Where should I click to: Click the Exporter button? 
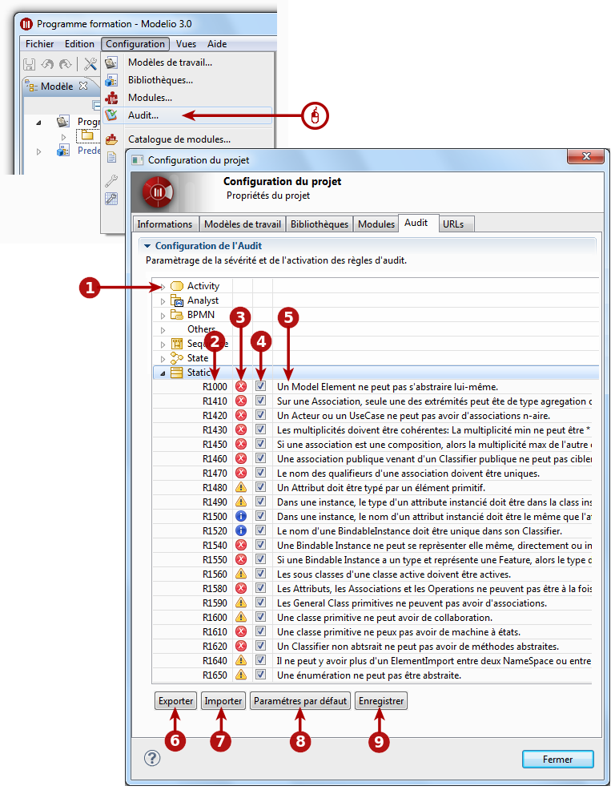click(176, 701)
